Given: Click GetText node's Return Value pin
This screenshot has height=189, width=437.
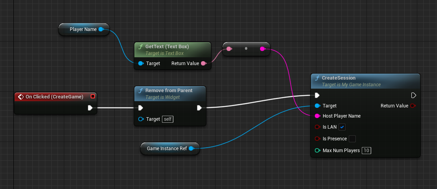Looking at the screenshot, I should [x=203, y=63].
